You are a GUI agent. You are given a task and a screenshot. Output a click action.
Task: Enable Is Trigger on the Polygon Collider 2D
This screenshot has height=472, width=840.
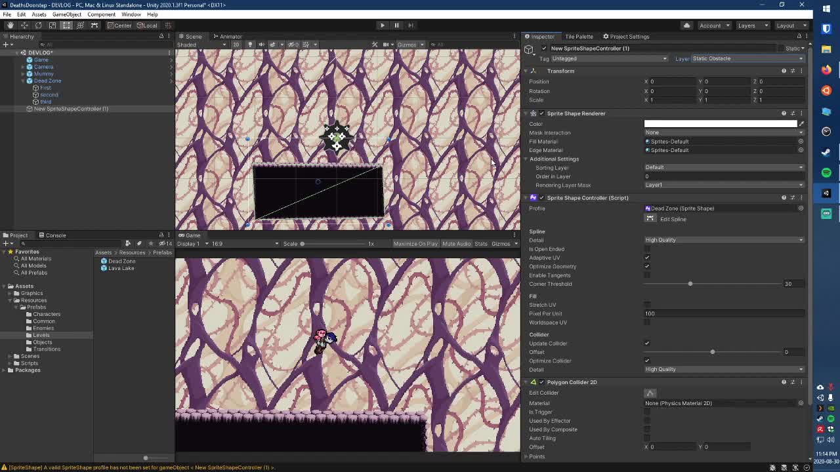click(x=648, y=412)
